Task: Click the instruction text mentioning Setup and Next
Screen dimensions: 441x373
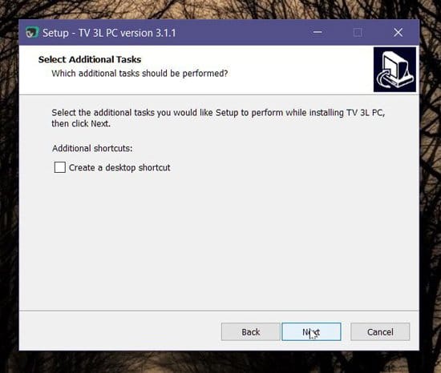Action: point(218,118)
